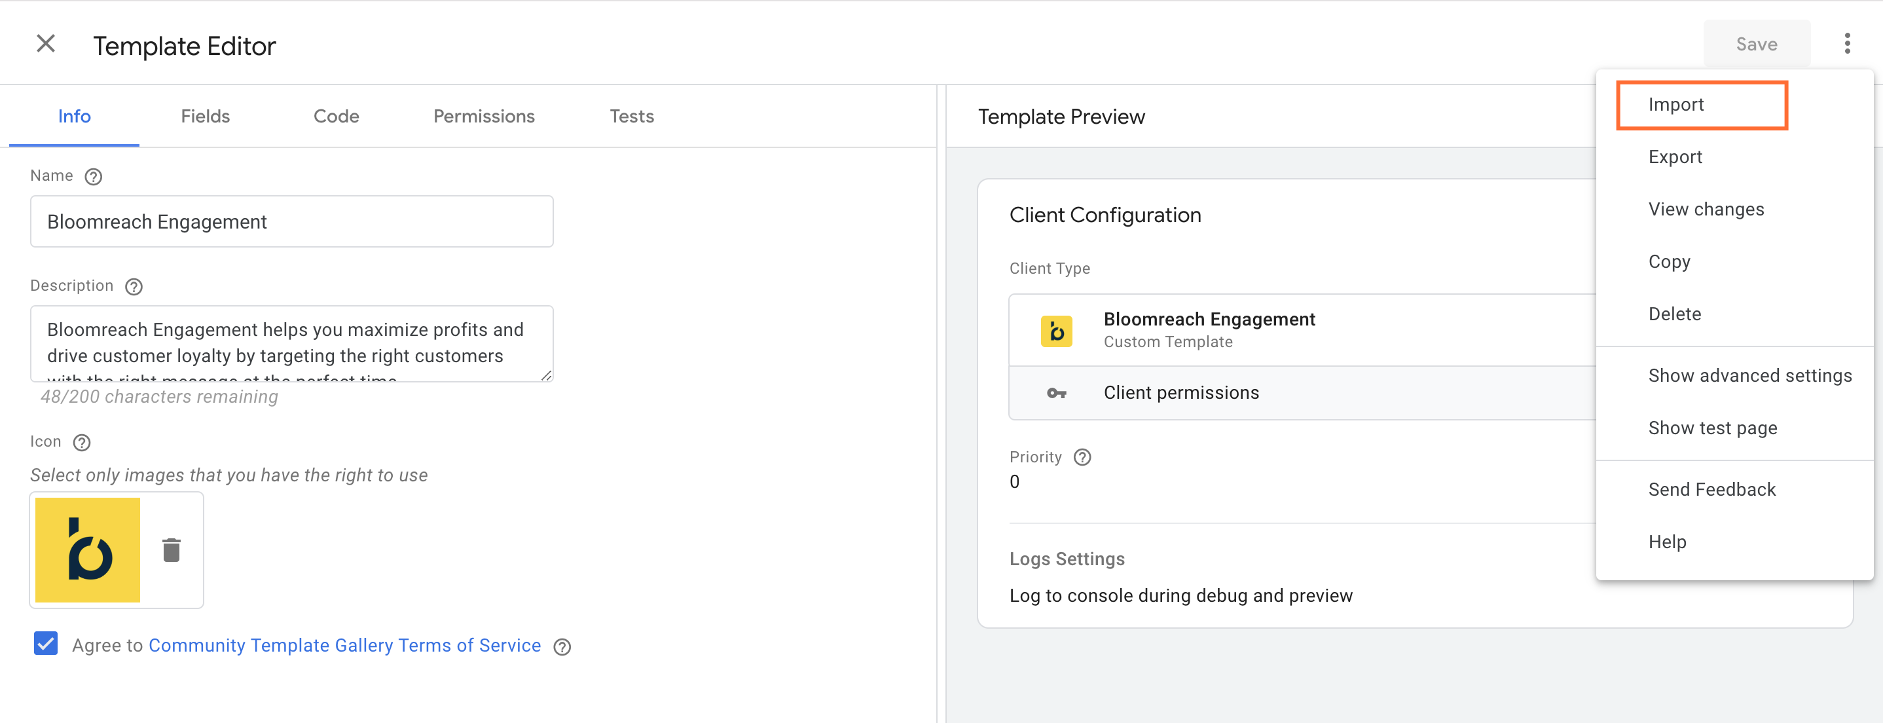Select Copy in the dropdown menu

1734,262
